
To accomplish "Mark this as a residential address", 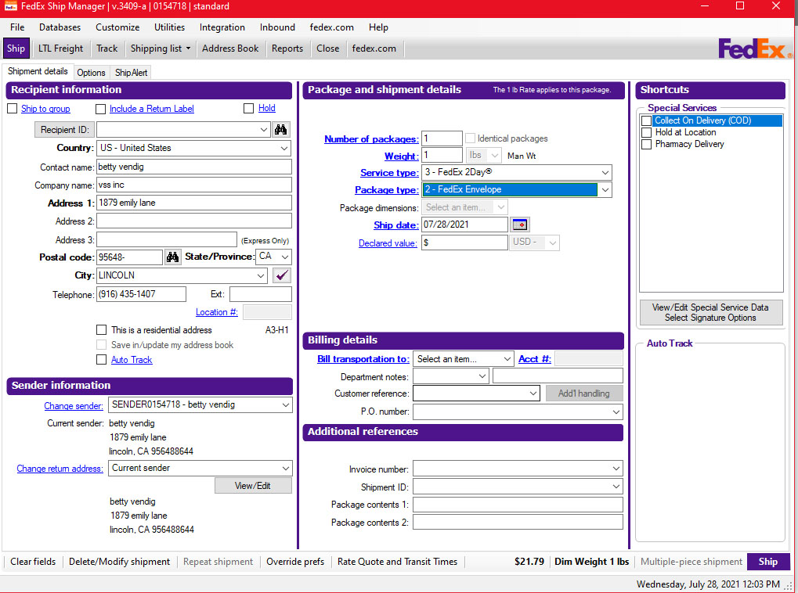I will coord(102,330).
